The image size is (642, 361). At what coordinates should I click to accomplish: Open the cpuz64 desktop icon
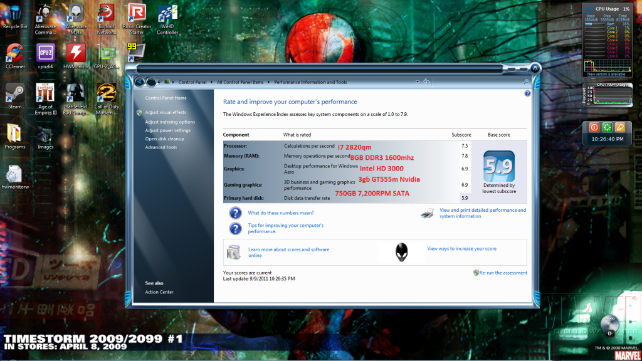point(45,56)
